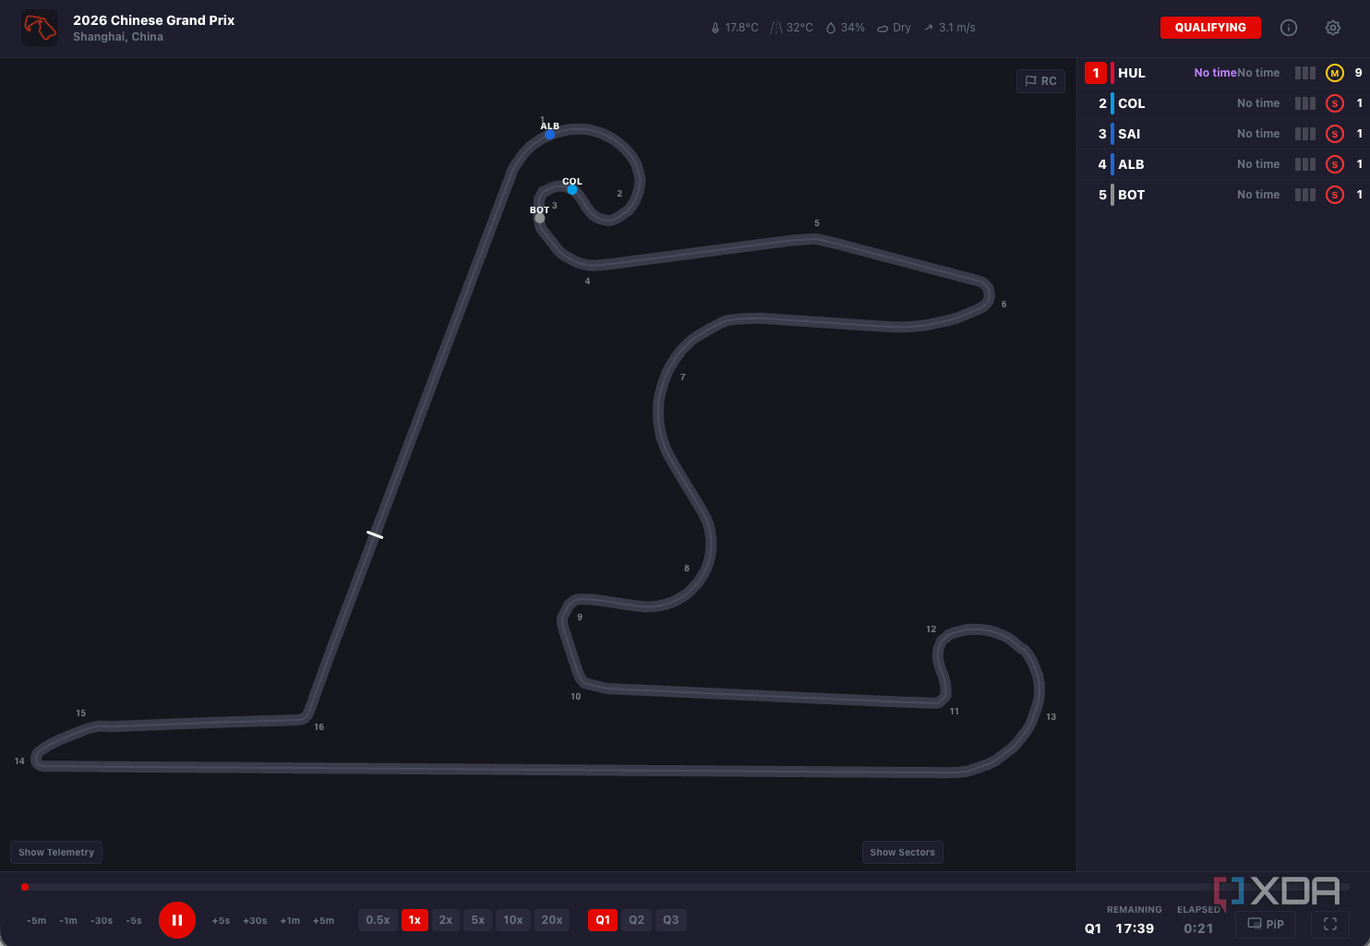The image size is (1370, 946).
Task: Click SAI's sector indicator bars
Action: (1305, 134)
